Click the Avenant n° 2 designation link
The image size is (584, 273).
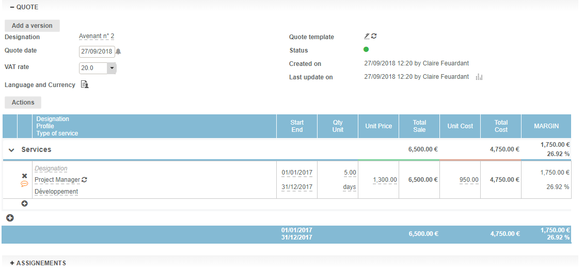97,37
